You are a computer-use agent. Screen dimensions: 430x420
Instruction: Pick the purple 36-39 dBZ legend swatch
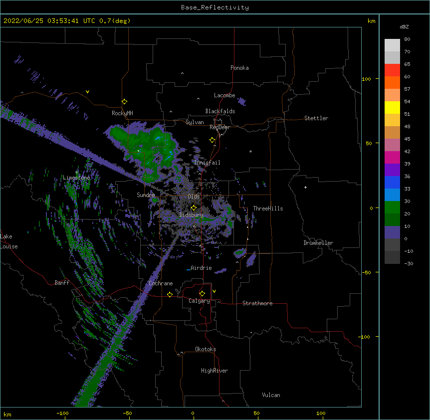pos(392,170)
